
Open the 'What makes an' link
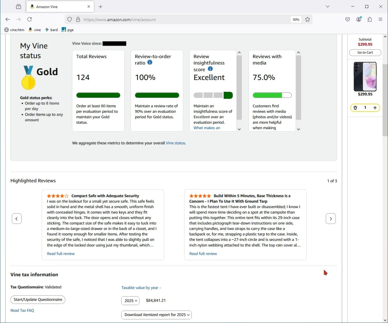click(x=207, y=128)
